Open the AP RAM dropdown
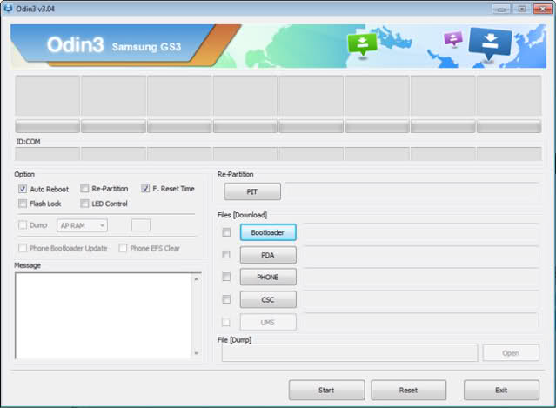The width and height of the screenshot is (556, 408). coord(82,225)
